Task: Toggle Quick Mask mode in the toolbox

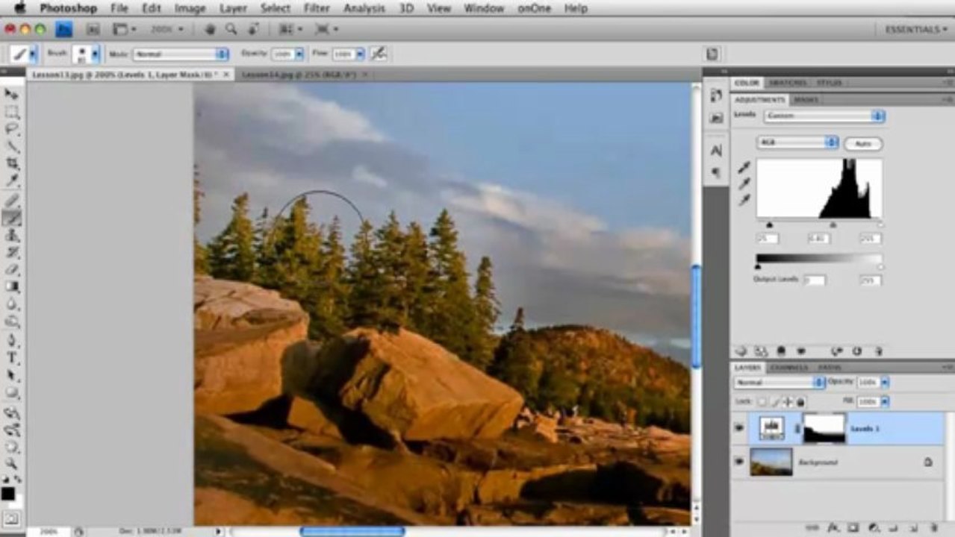Action: pos(11,519)
